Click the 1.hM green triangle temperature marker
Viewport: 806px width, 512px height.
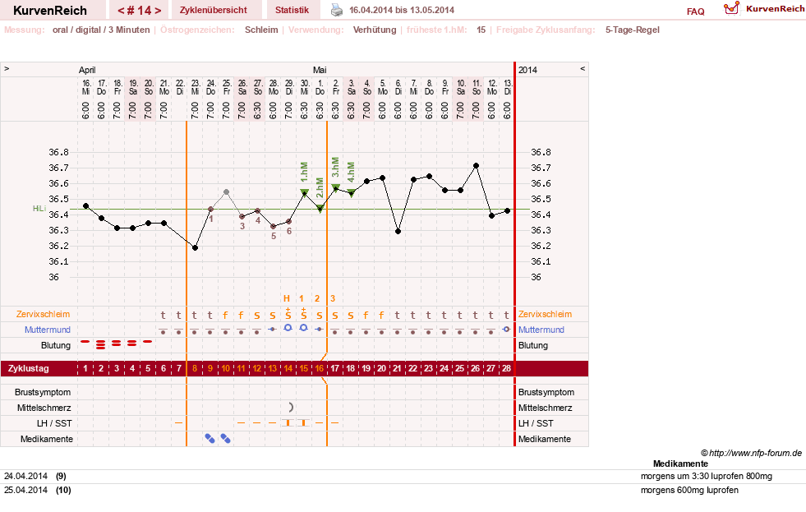[304, 193]
